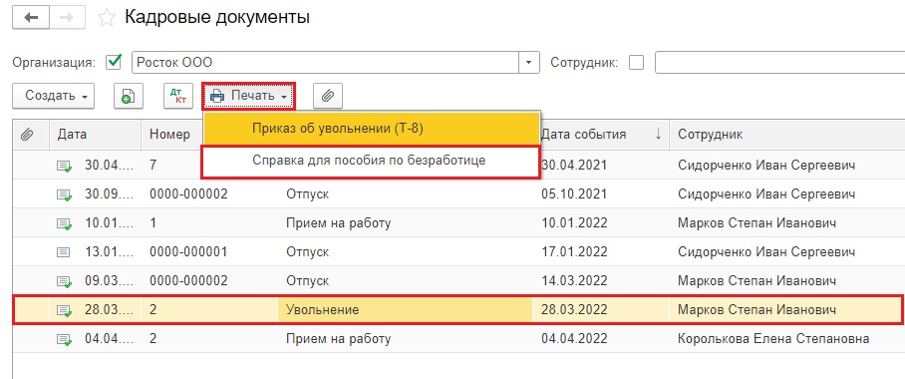Select the Королькова Елена Степановна row
The height and width of the screenshot is (379, 905).
click(458, 339)
